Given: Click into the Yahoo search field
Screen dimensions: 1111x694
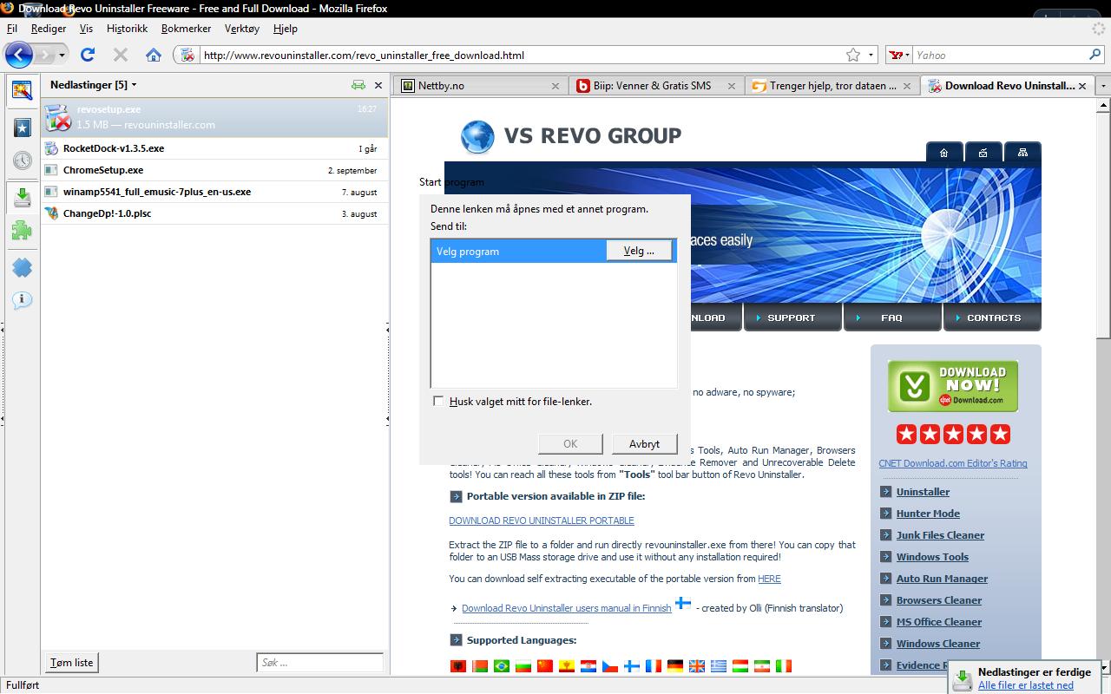Looking at the screenshot, I should tap(998, 55).
